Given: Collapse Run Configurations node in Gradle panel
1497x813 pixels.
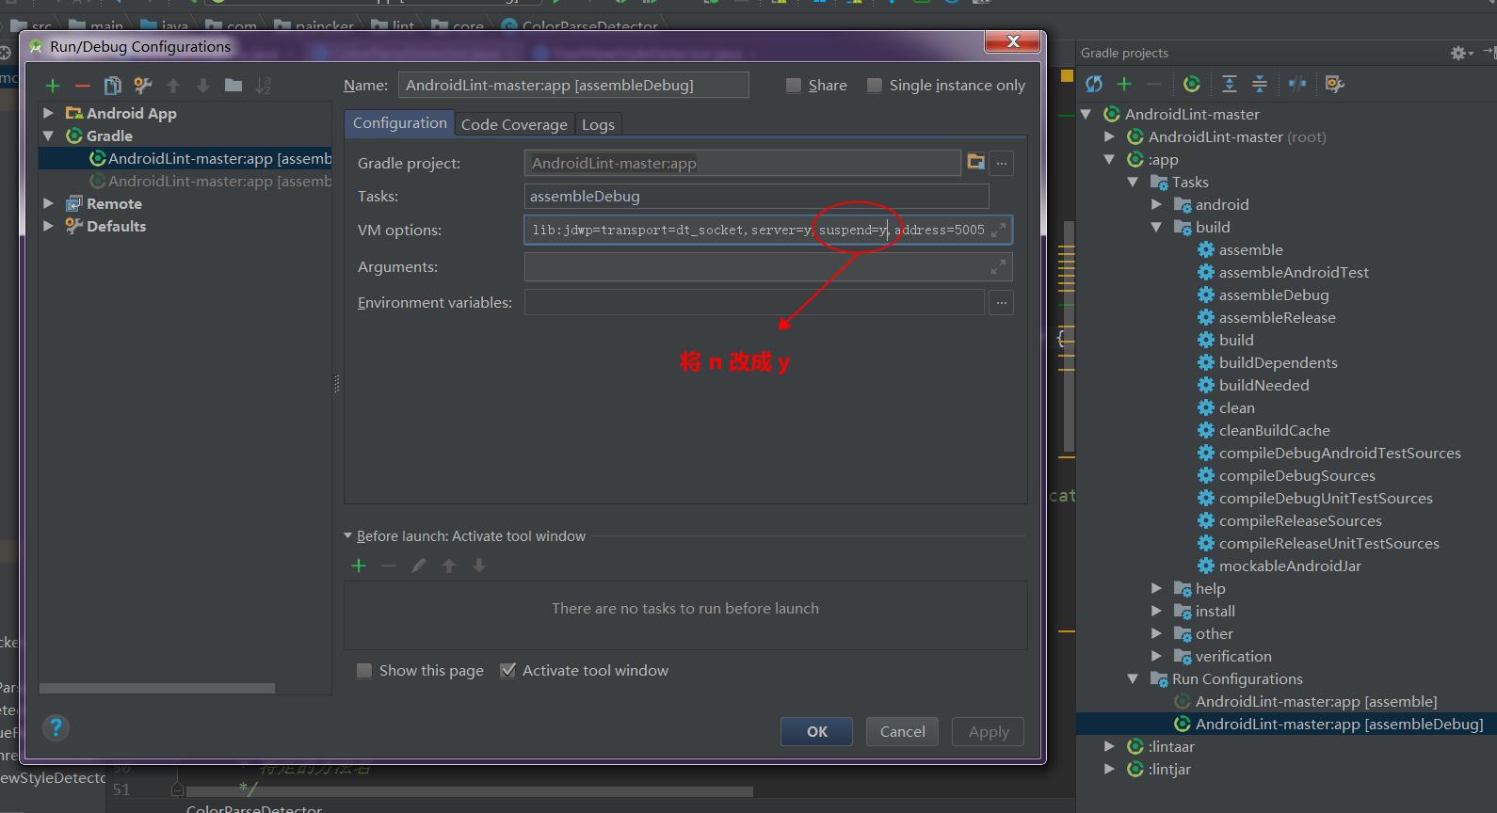Looking at the screenshot, I should (x=1133, y=678).
